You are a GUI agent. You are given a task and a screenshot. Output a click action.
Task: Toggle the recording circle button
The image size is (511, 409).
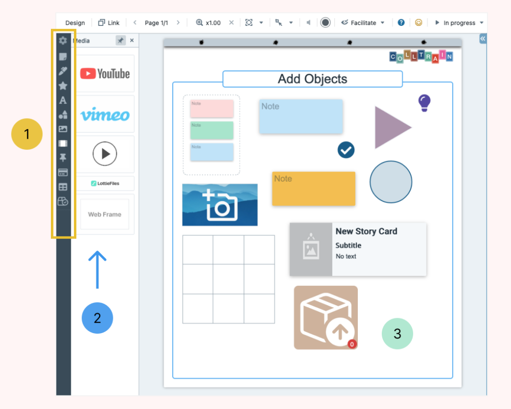coord(325,22)
